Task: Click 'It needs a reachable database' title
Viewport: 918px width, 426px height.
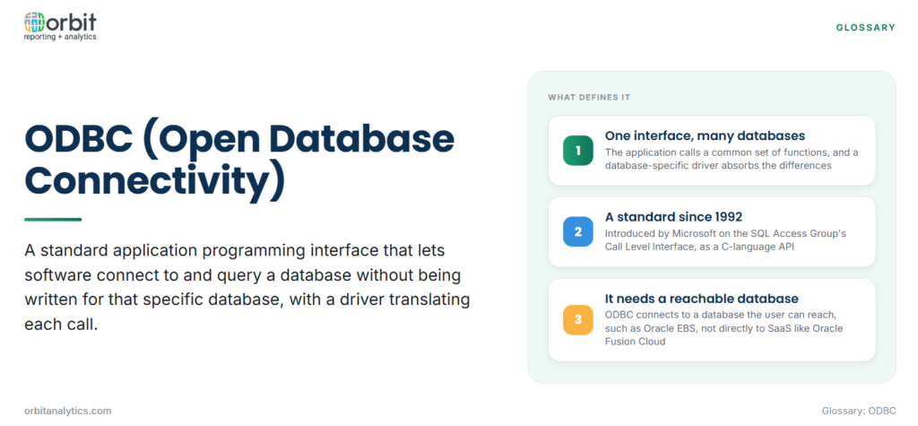Action: point(701,299)
